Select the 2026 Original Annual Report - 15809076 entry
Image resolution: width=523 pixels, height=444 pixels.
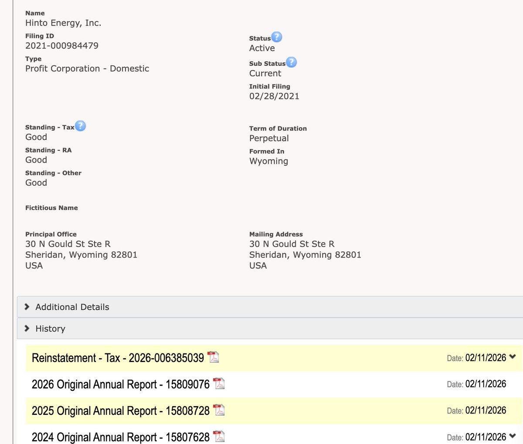coord(121,384)
